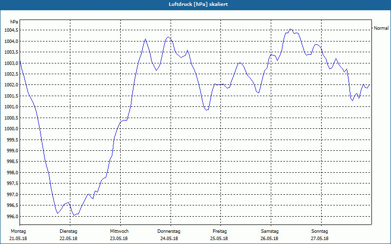Click the 997,5 y-axis value
Screen dimensions: 391x244
click(12, 183)
